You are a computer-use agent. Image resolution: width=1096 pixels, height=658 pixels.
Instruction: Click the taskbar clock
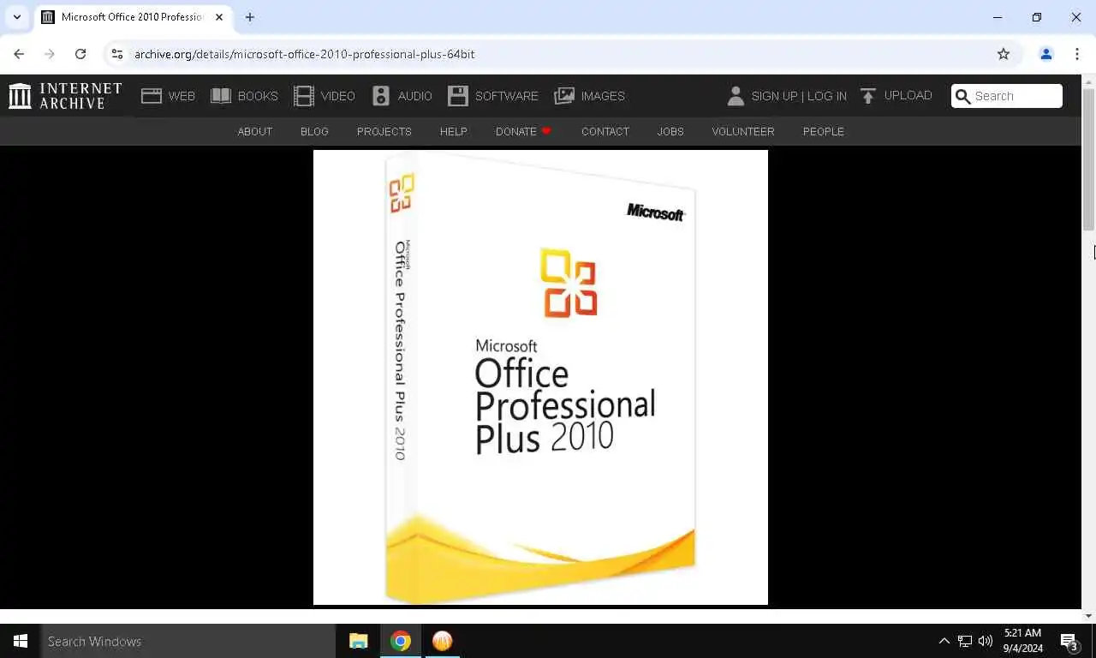[1022, 641]
